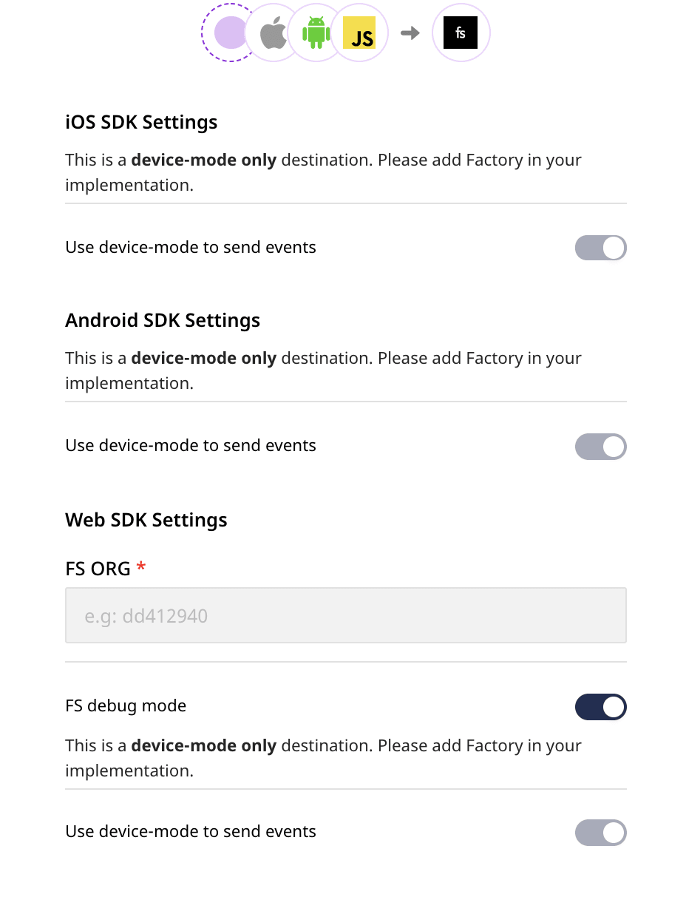
Task: Click the last Use device-mode to send events label
Action: [190, 831]
